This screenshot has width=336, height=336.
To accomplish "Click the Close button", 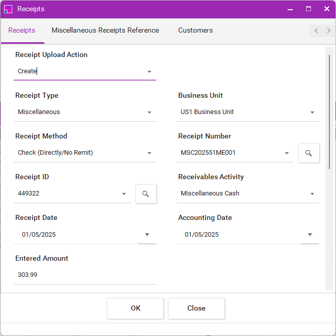I will tap(197, 308).
